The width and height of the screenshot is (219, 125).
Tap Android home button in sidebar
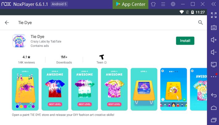tap(214, 108)
